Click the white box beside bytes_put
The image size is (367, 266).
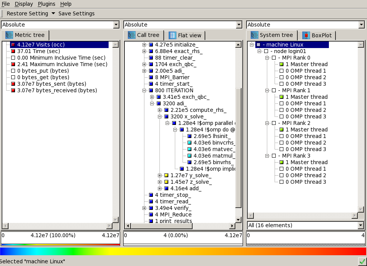(x=13, y=71)
